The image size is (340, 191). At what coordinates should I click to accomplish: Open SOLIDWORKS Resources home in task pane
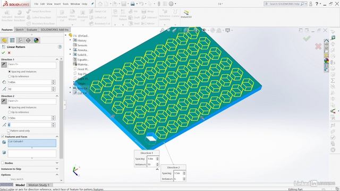(x=326, y=41)
